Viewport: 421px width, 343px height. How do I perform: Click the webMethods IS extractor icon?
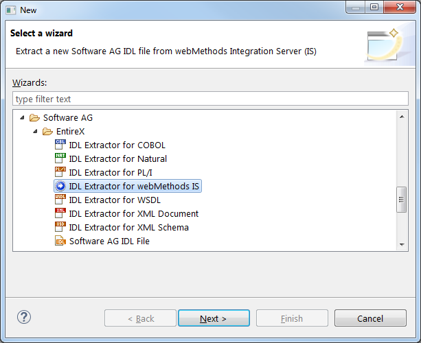tap(60, 186)
